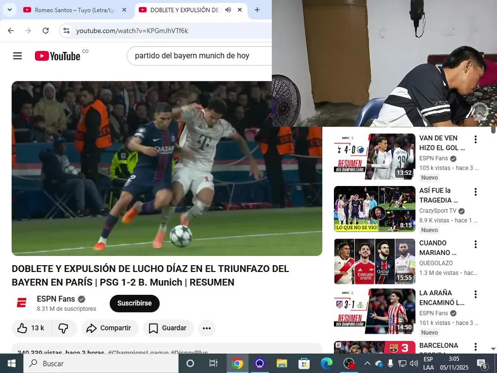This screenshot has width=497, height=373.
Task: Mute the tab via its speaker icon
Action: (x=228, y=10)
